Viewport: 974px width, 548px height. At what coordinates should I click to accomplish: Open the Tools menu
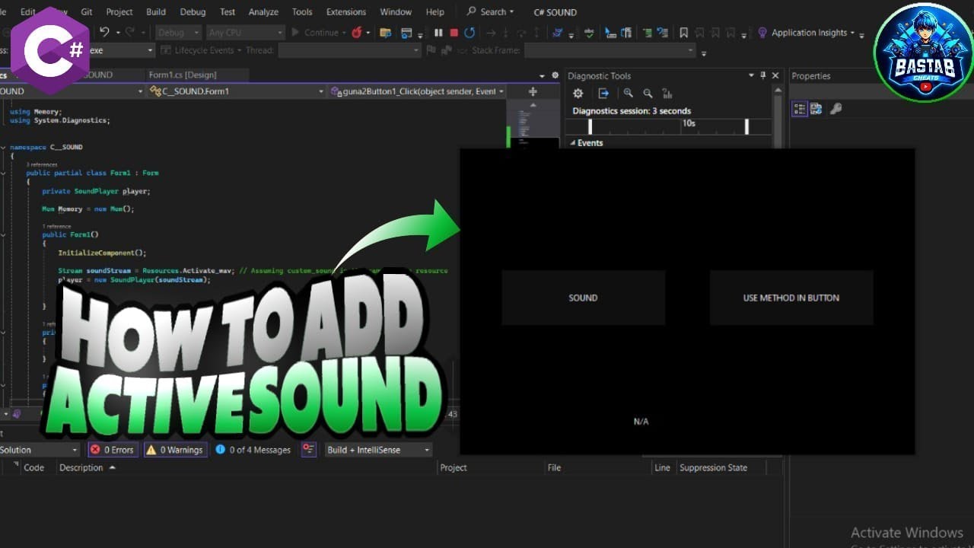(x=302, y=11)
